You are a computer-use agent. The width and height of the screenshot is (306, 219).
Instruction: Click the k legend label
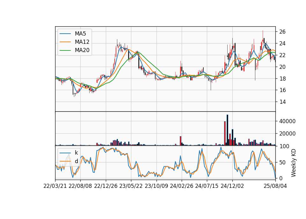(76, 153)
